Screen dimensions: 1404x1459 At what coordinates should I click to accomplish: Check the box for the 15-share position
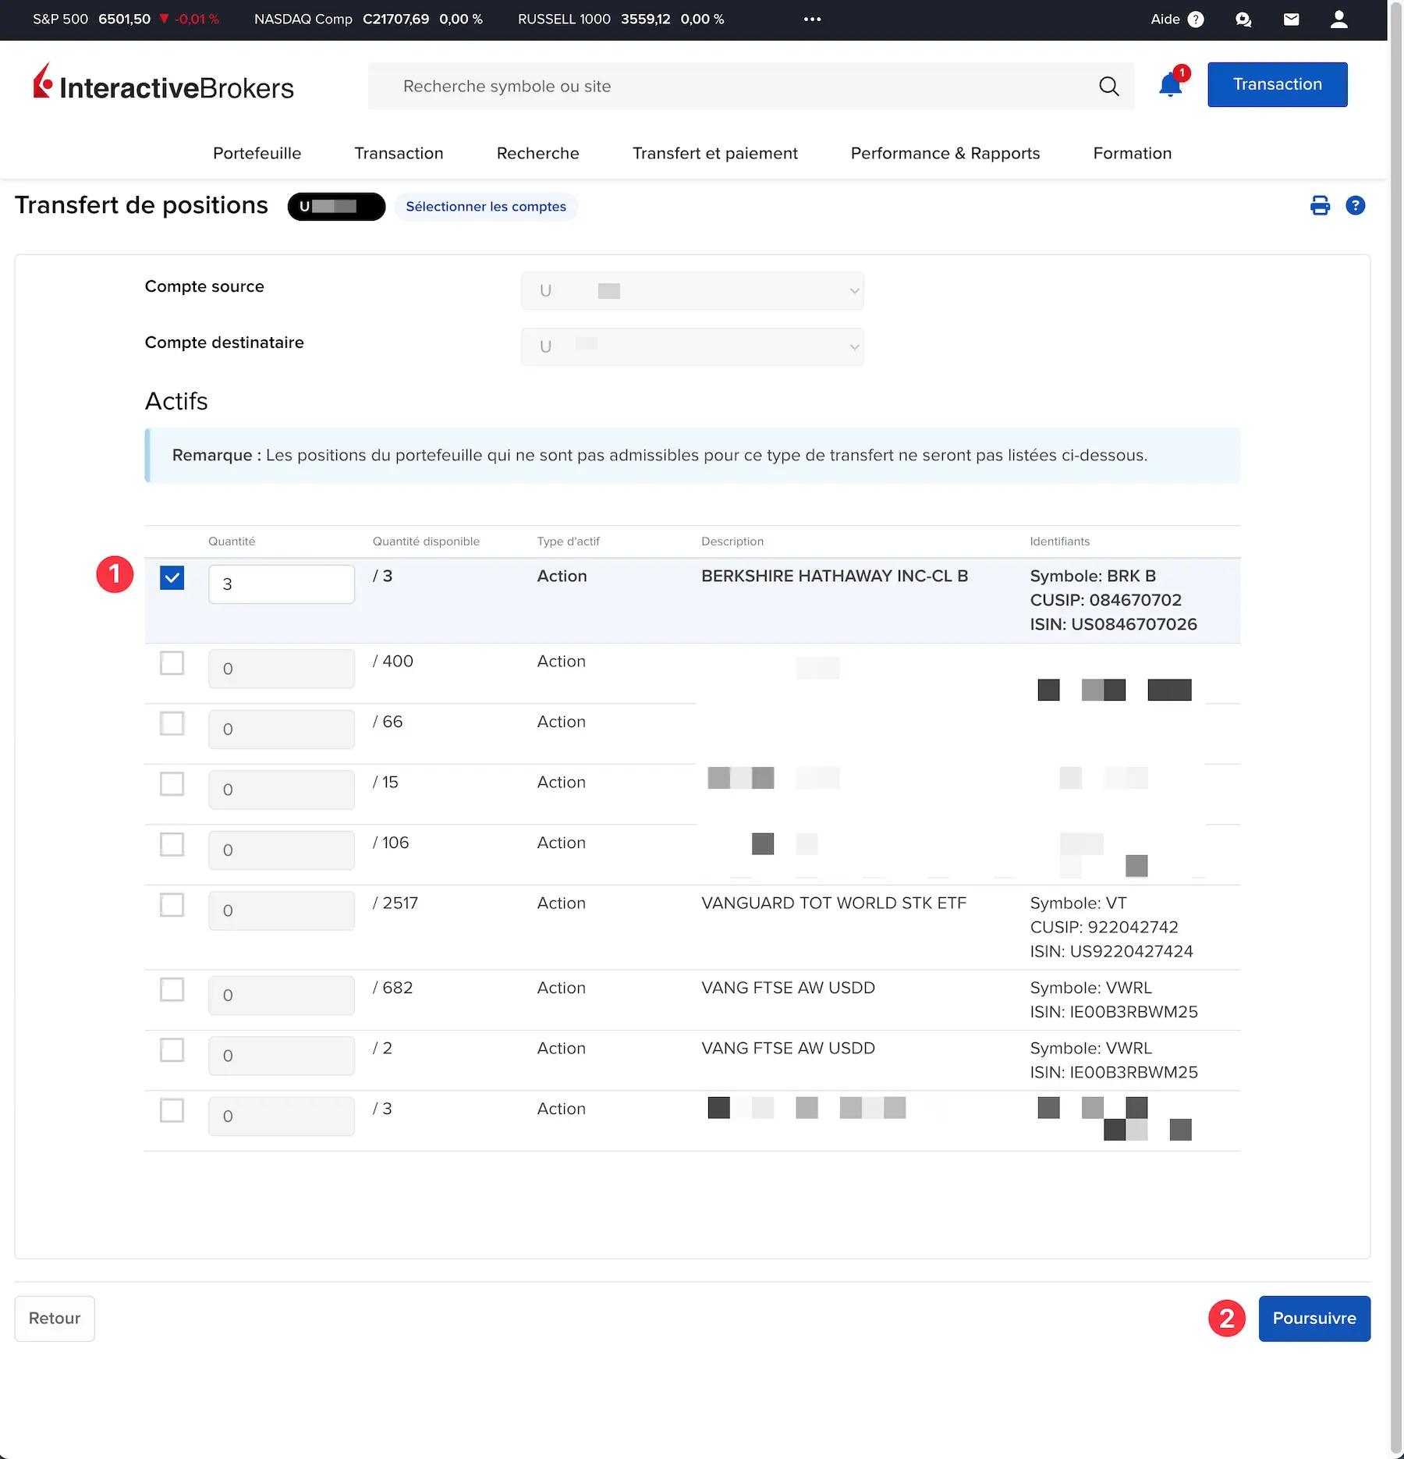point(172,784)
